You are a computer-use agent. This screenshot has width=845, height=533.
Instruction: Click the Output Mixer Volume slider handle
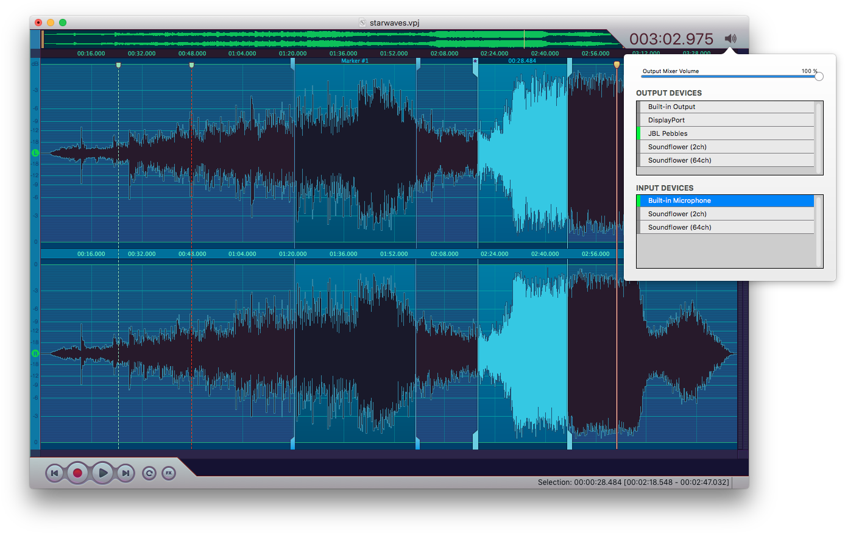point(818,76)
